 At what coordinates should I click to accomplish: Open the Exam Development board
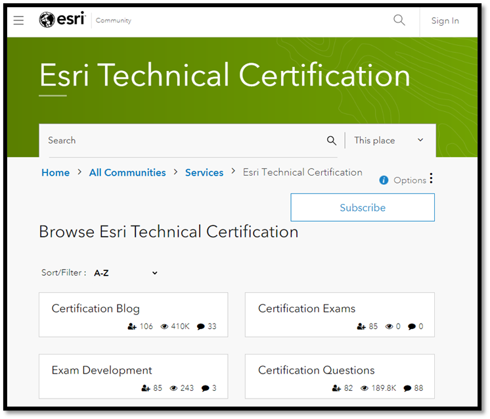(x=102, y=370)
